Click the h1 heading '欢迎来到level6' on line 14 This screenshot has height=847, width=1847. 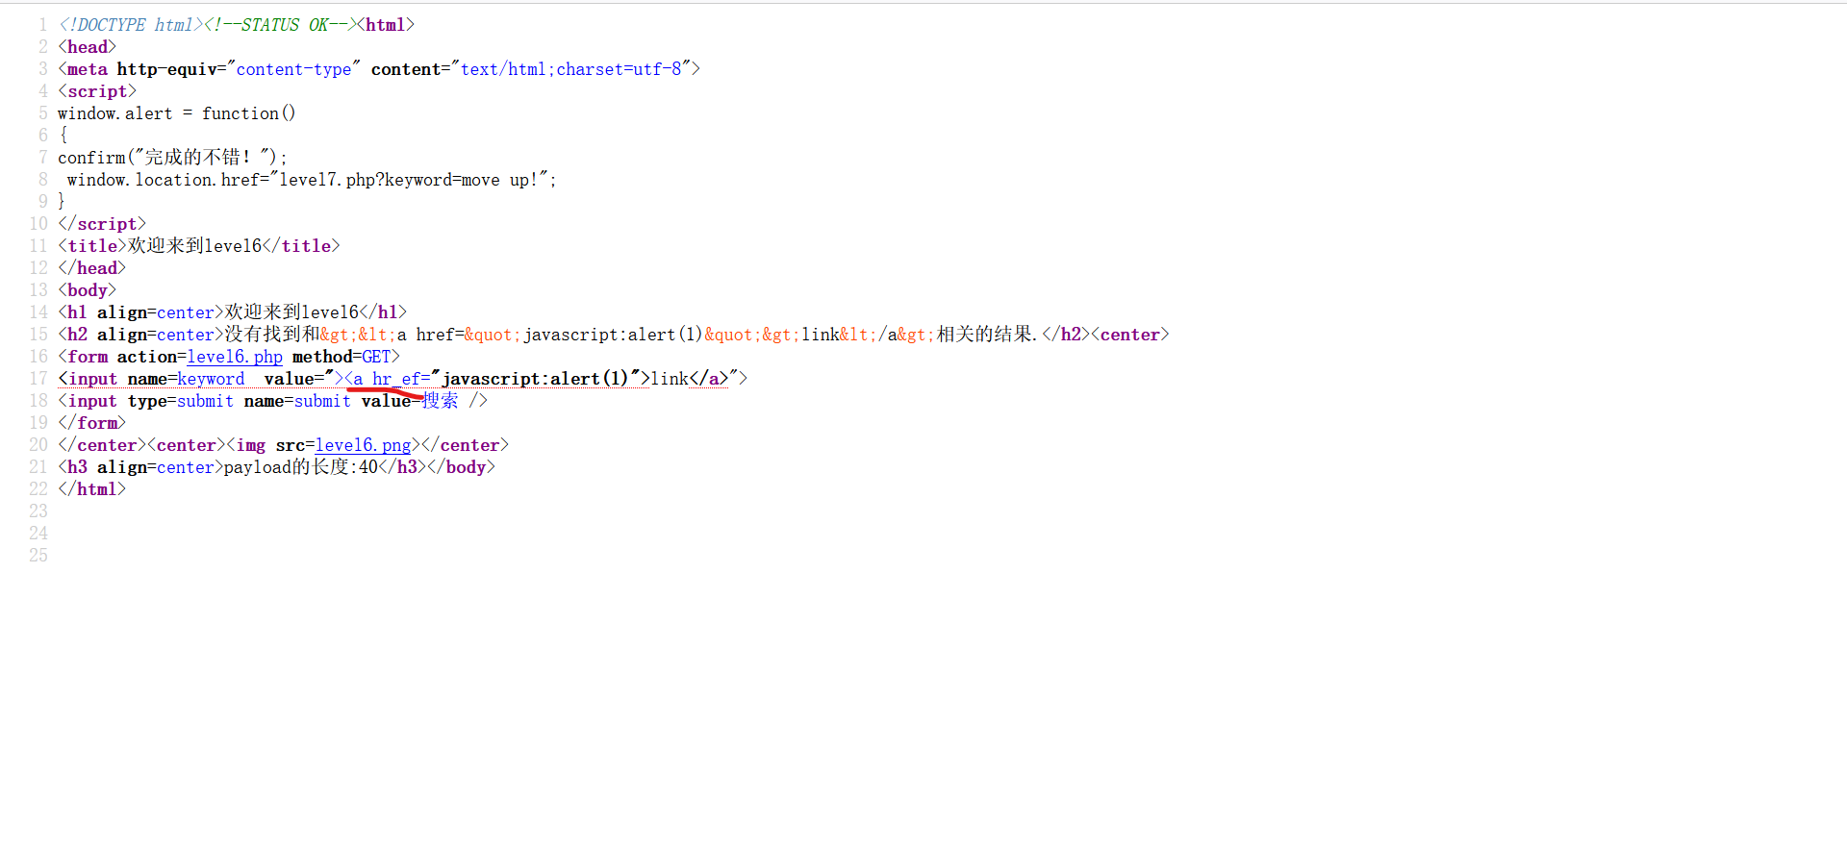point(291,312)
